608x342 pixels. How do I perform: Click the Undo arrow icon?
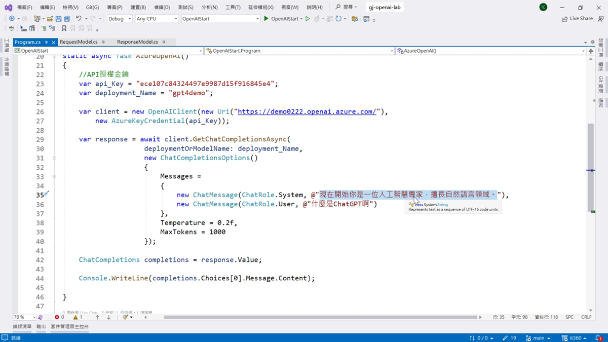point(79,19)
